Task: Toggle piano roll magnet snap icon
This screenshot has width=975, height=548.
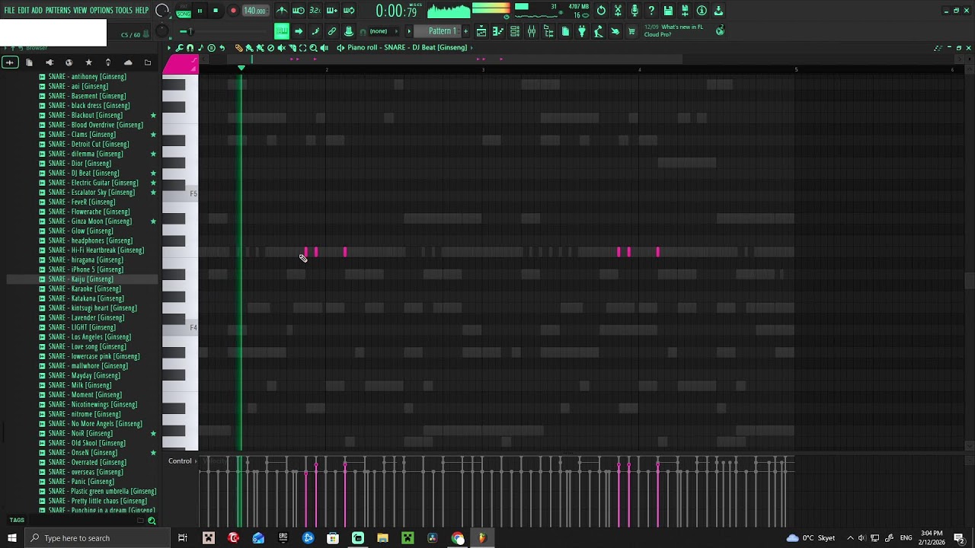Action: pyautogui.click(x=190, y=48)
